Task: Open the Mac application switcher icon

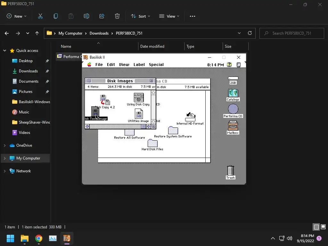Action: pos(238,65)
